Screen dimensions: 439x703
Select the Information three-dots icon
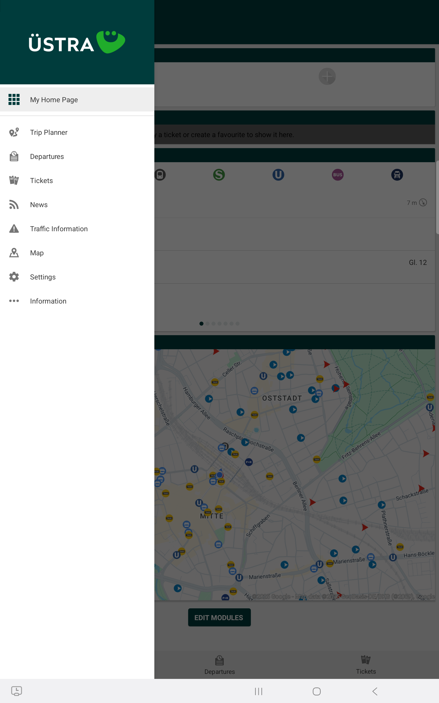coord(14,301)
